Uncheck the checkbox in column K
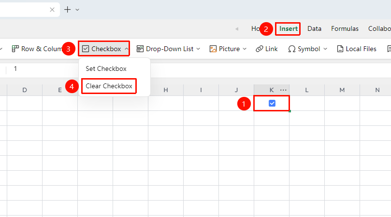The width and height of the screenshot is (391, 217). [272, 103]
